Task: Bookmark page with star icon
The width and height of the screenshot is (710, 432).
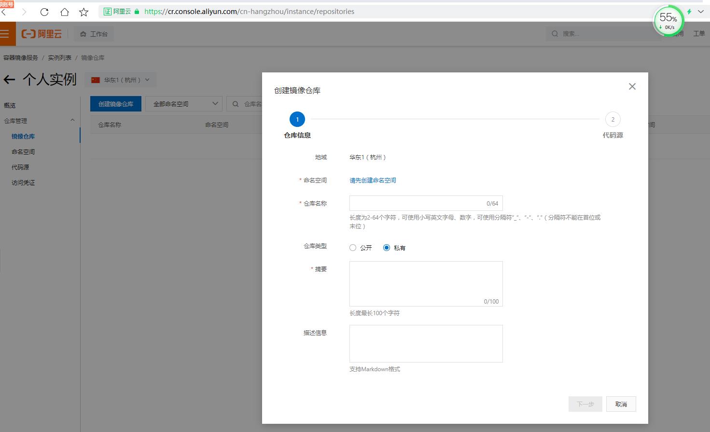Action: click(84, 12)
